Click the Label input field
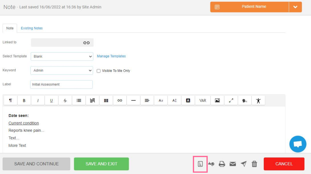Image resolution: width=311 pixels, height=174 pixels. click(61, 84)
